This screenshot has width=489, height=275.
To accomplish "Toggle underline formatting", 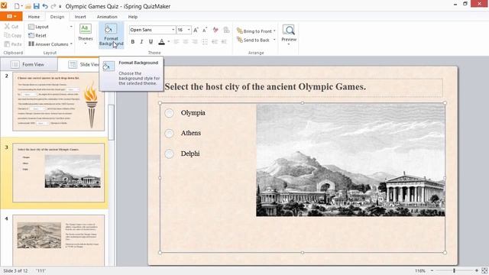I will tap(151, 41).
